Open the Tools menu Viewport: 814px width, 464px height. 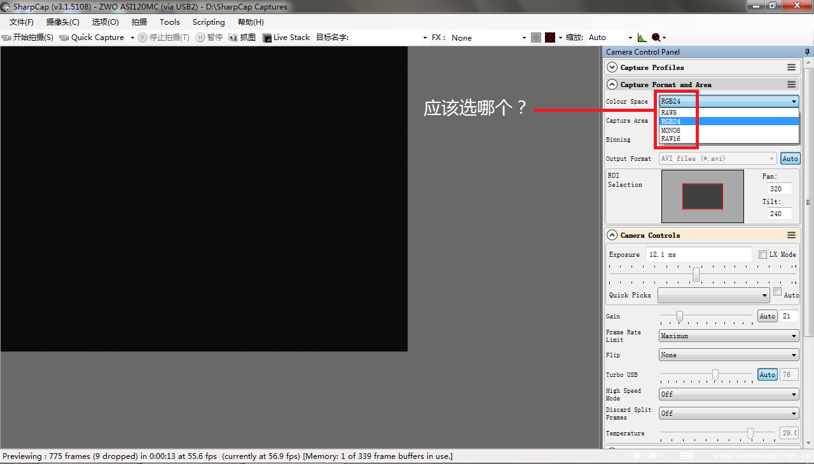click(x=170, y=22)
